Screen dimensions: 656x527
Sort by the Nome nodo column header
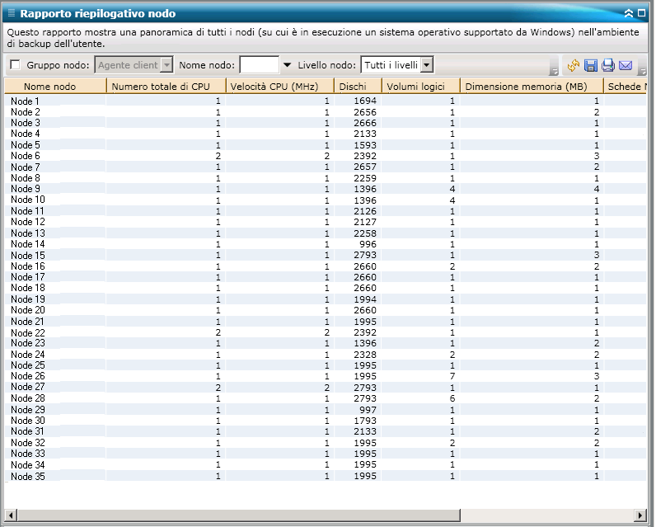point(55,87)
